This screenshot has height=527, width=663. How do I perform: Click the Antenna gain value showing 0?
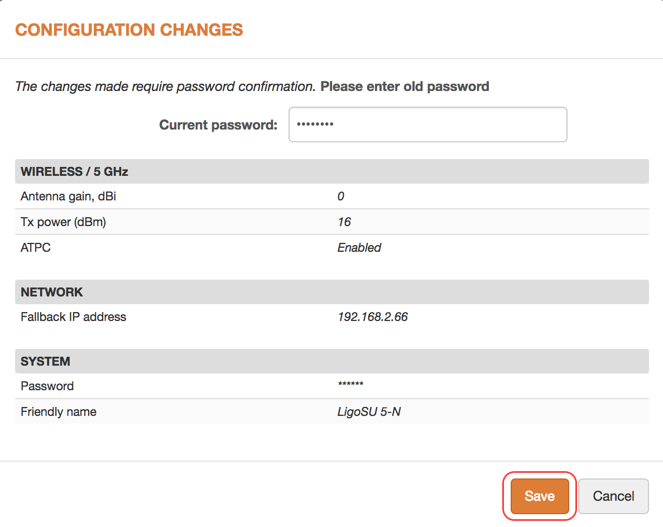(x=341, y=196)
